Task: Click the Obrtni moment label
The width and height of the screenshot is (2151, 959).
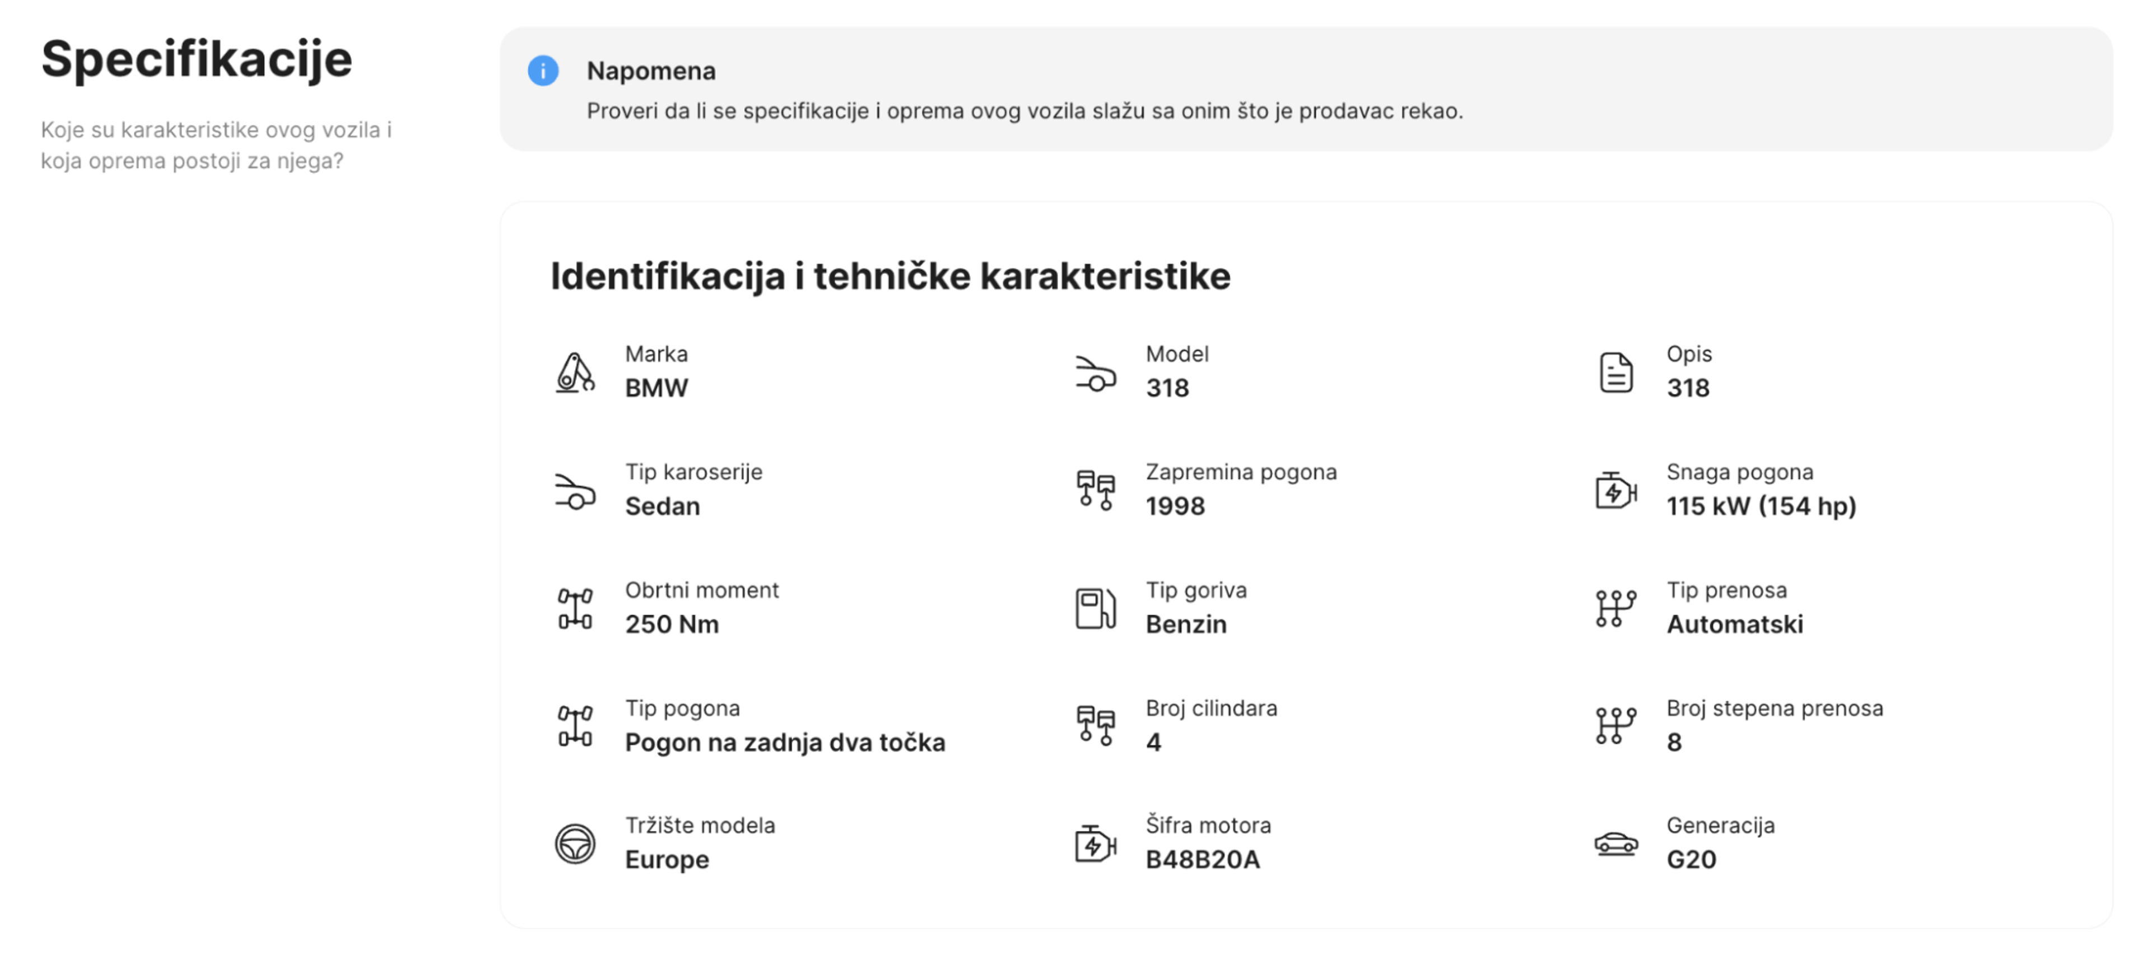Action: [x=701, y=590]
